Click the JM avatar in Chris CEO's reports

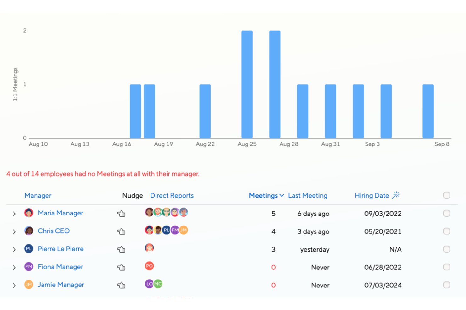[x=184, y=230]
